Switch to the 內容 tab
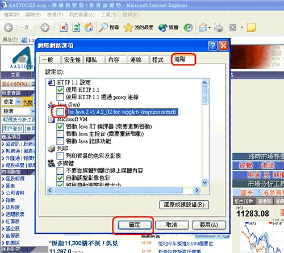284x253 pixels. 116,60
